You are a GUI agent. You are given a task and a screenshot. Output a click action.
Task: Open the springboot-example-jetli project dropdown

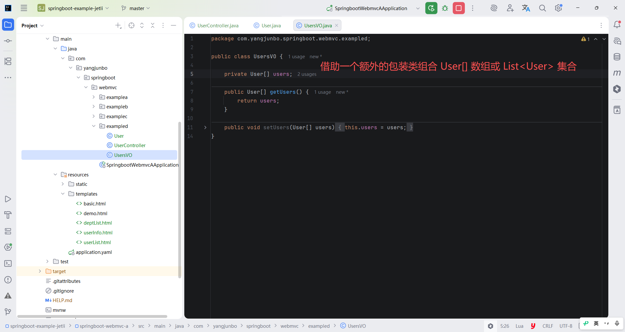pyautogui.click(x=73, y=8)
